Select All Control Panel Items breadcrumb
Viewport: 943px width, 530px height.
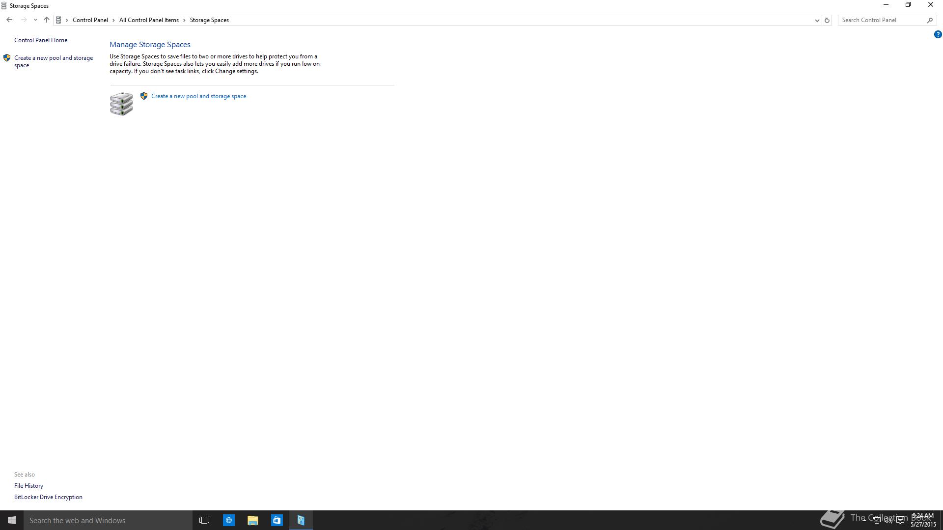click(x=149, y=20)
